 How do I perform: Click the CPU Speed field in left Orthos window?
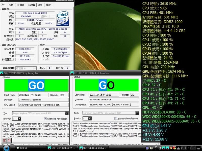pyautogui.click(x=43, y=105)
